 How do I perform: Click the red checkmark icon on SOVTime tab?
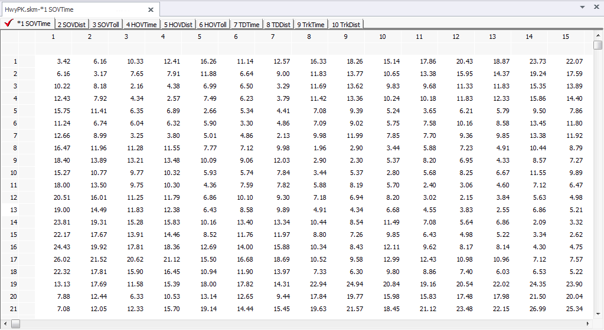click(9, 24)
